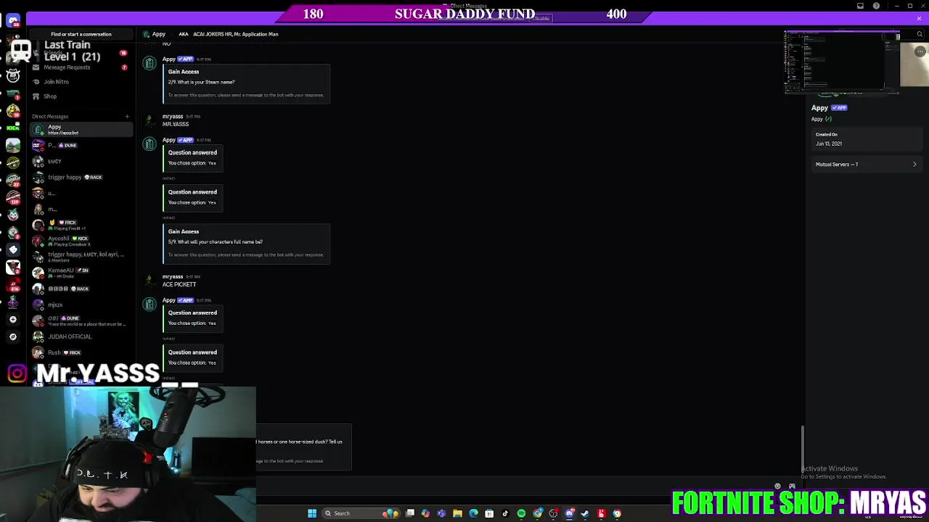
Task: Expand the Mutual Servers — 7 row
Action: pos(866,165)
